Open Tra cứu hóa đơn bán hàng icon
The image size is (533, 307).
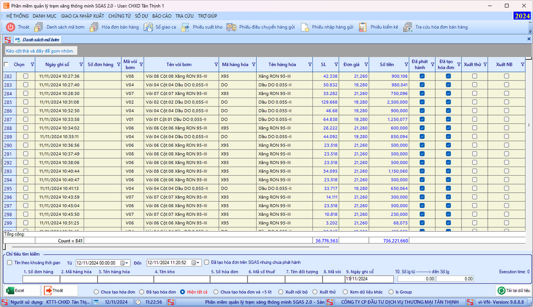(408, 27)
